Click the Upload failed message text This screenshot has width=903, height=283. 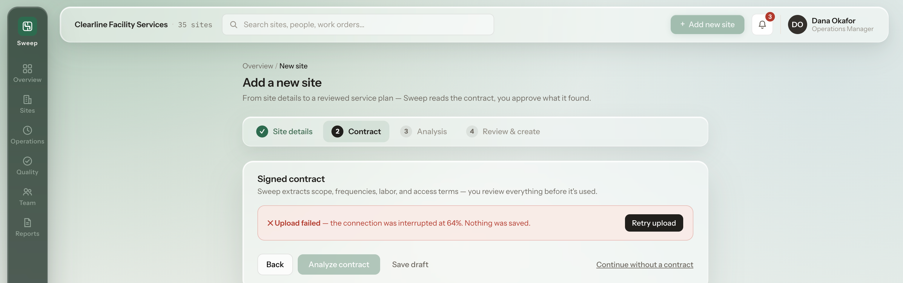[x=402, y=223]
